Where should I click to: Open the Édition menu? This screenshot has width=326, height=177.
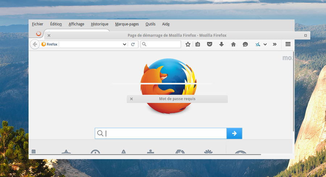point(56,24)
